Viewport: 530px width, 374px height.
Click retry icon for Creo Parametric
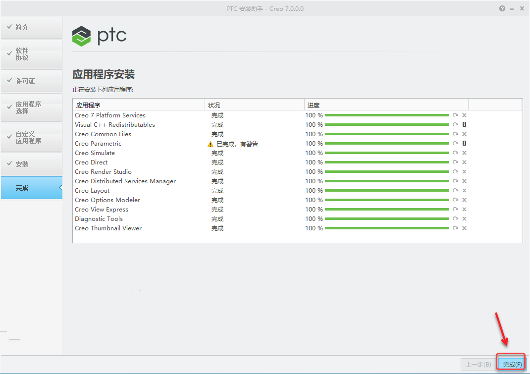click(456, 144)
